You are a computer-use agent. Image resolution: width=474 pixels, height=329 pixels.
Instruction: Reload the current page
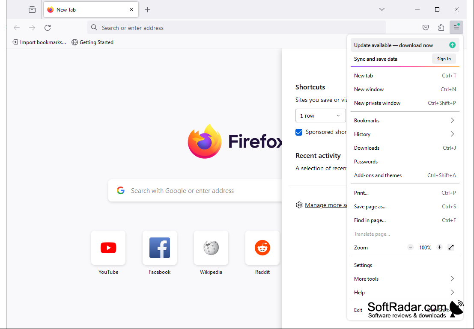pos(48,28)
